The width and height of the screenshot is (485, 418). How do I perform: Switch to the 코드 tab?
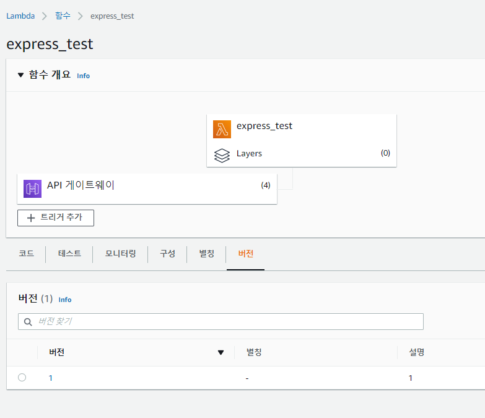(x=26, y=254)
